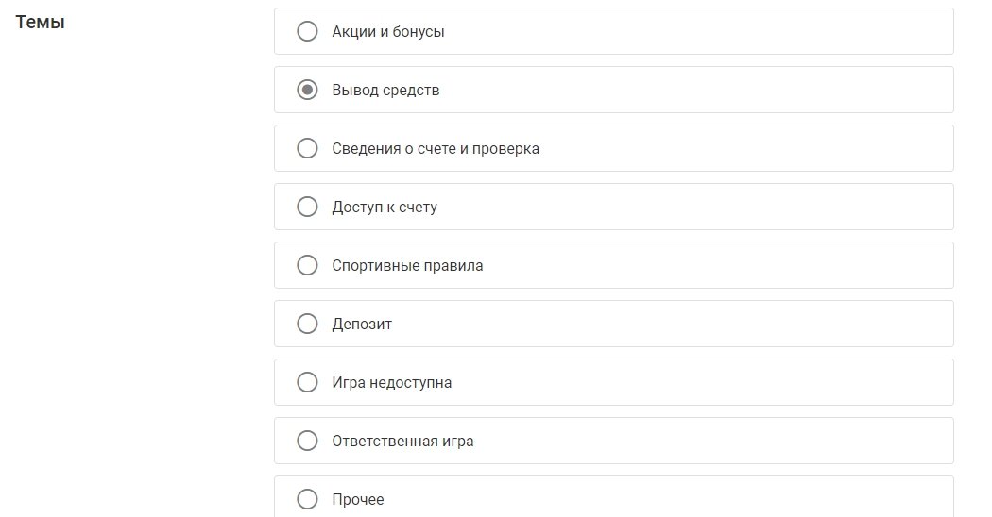Choose the Сведения о счете и проверка radio
This screenshot has height=517, width=992.
point(307,148)
